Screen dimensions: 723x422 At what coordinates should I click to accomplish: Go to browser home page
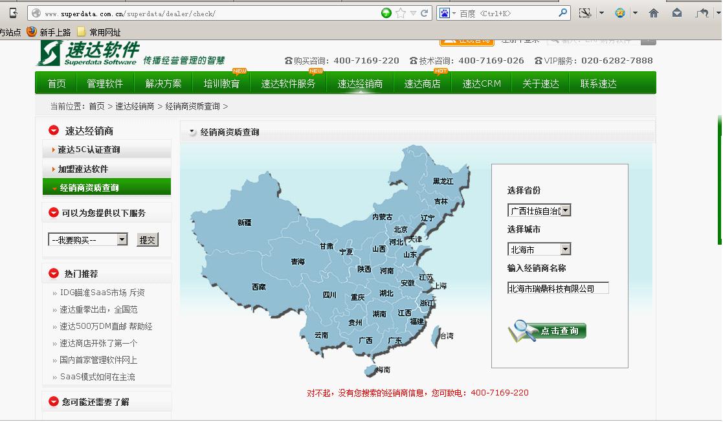[653, 13]
